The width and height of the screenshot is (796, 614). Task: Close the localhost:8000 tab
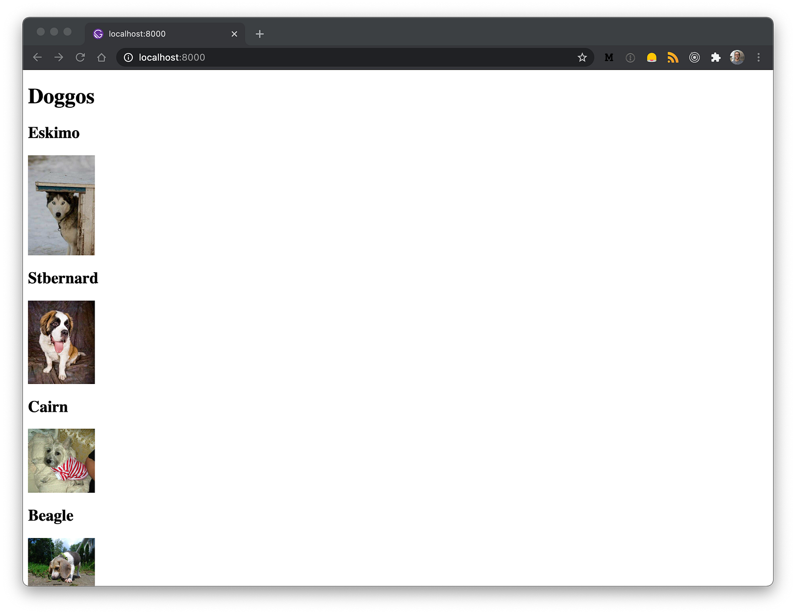tap(234, 34)
